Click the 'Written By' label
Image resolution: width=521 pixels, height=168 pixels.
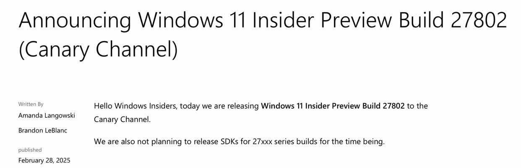31,104
